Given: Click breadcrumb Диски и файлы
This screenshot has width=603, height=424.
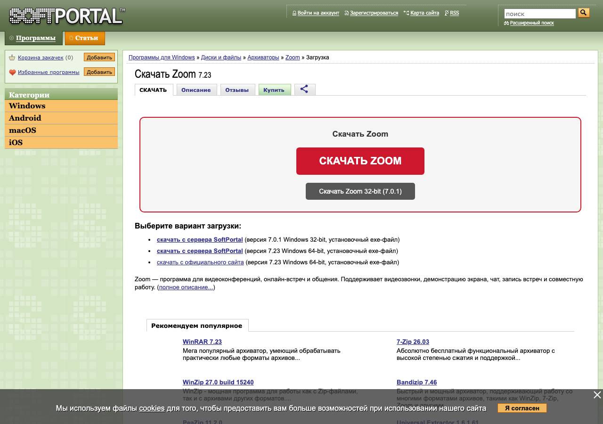Looking at the screenshot, I should click(221, 57).
